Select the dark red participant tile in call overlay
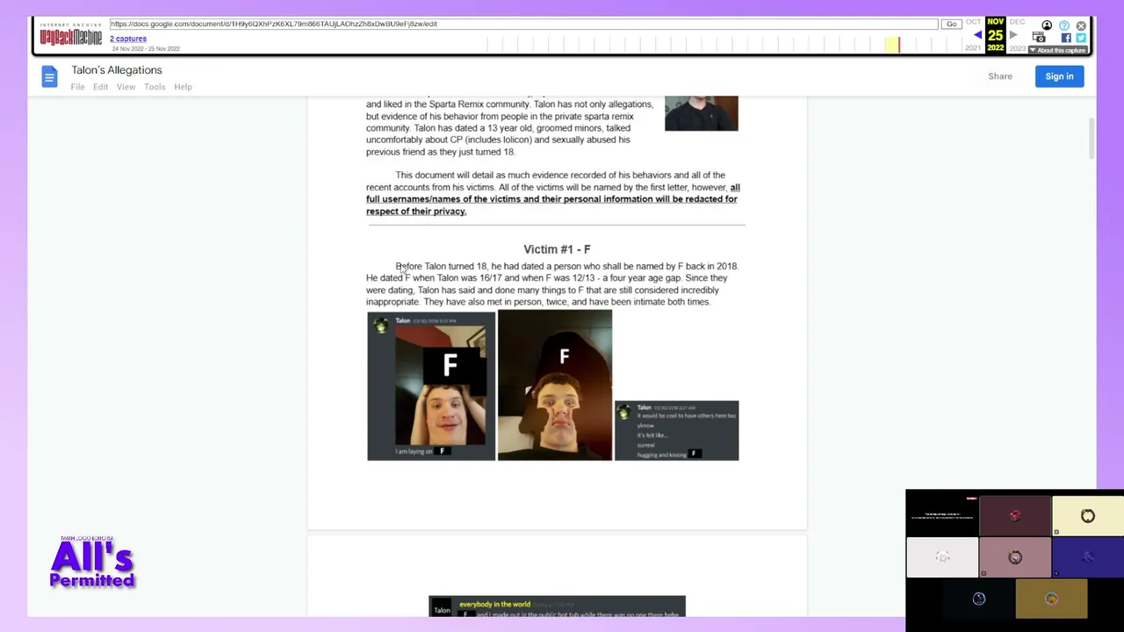1124x632 pixels. pyautogui.click(x=1015, y=515)
